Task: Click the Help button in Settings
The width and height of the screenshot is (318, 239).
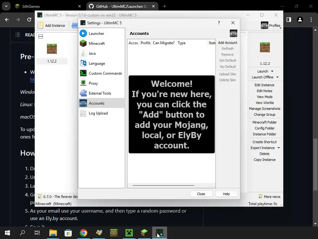Action: [x=226, y=194]
